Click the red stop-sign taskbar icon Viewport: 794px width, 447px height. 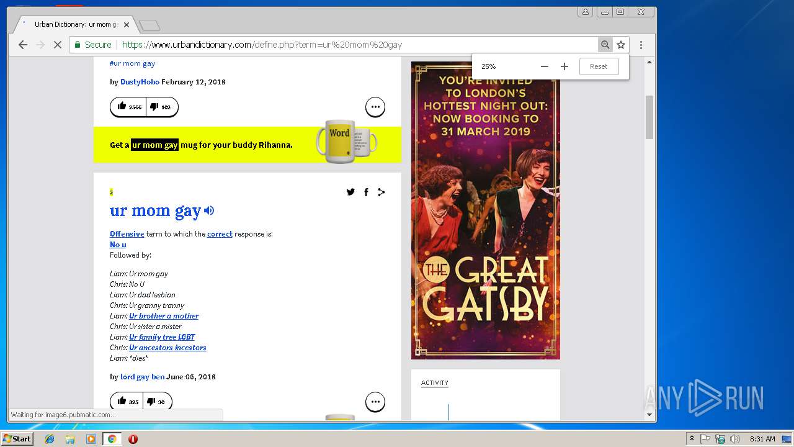pos(133,439)
